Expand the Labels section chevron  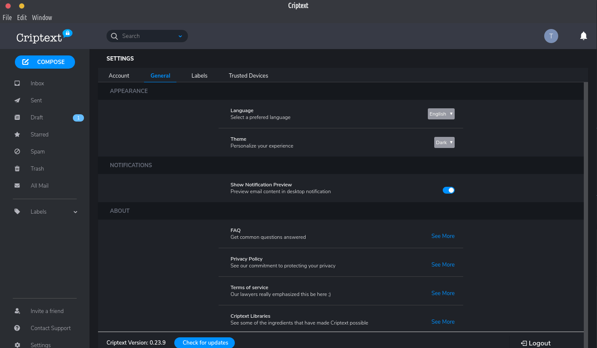[75, 212]
